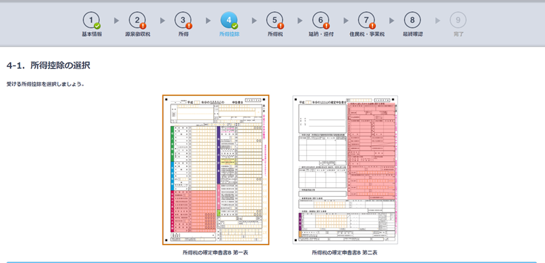Select the 確定申告書B 第一表 form thumbnail
The width and height of the screenshot is (545, 263).
216,170
